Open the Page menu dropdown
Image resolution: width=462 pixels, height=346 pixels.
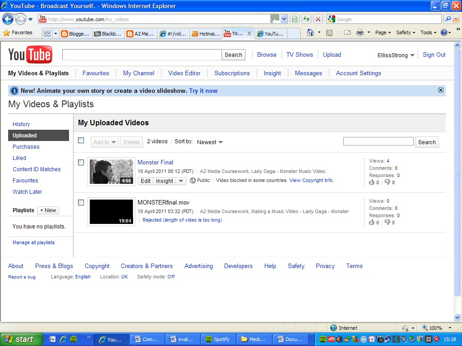click(x=383, y=32)
